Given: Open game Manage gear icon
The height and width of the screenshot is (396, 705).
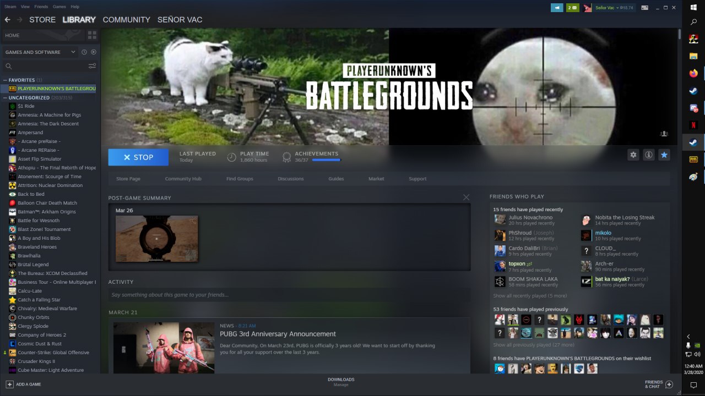Looking at the screenshot, I should point(633,155).
